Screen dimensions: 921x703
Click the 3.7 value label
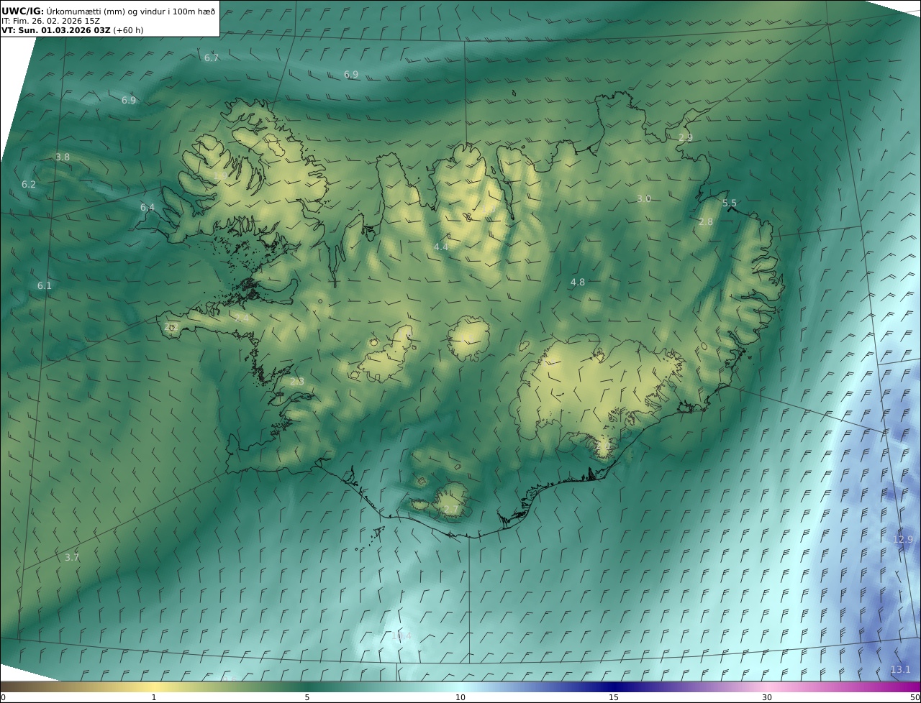coord(72,558)
